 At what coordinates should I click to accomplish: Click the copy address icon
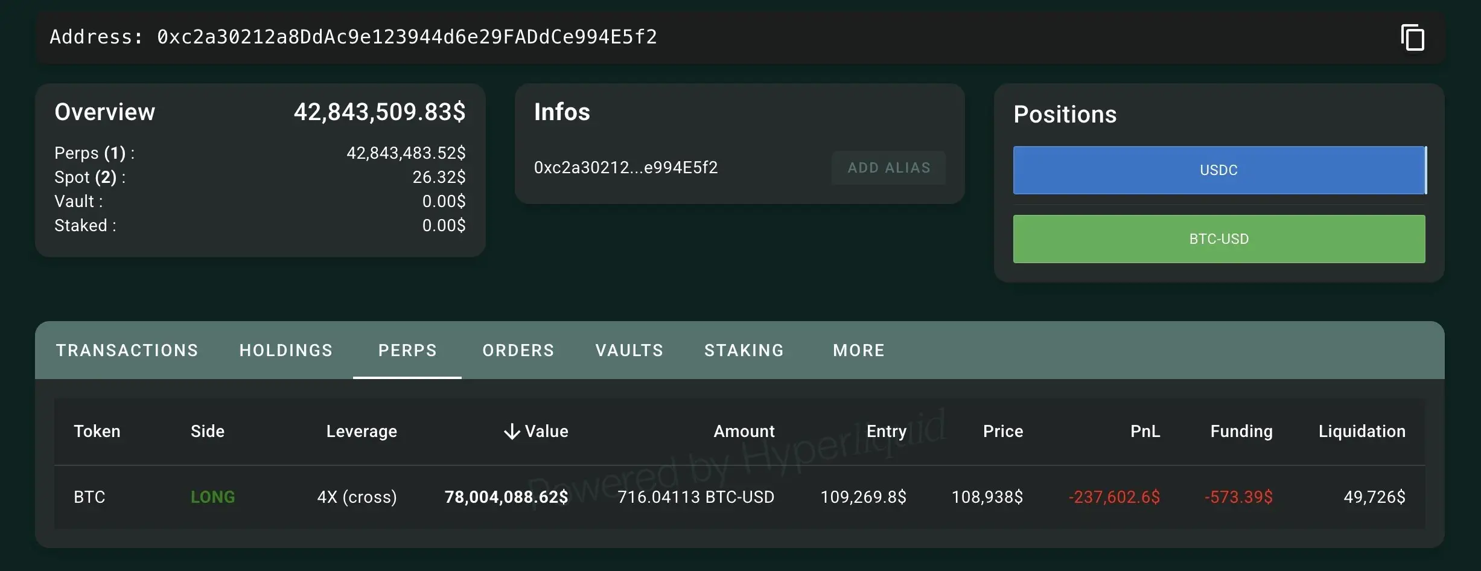click(x=1413, y=37)
